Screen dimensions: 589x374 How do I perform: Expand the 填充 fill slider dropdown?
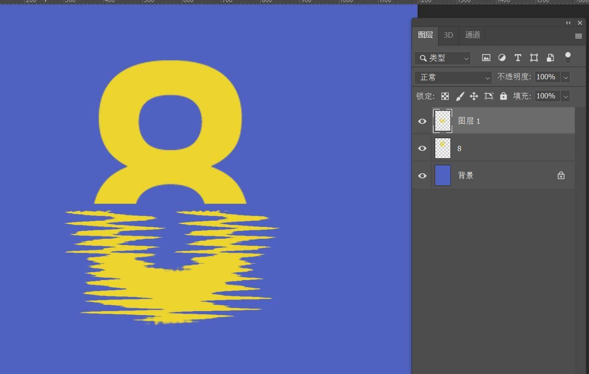point(566,96)
